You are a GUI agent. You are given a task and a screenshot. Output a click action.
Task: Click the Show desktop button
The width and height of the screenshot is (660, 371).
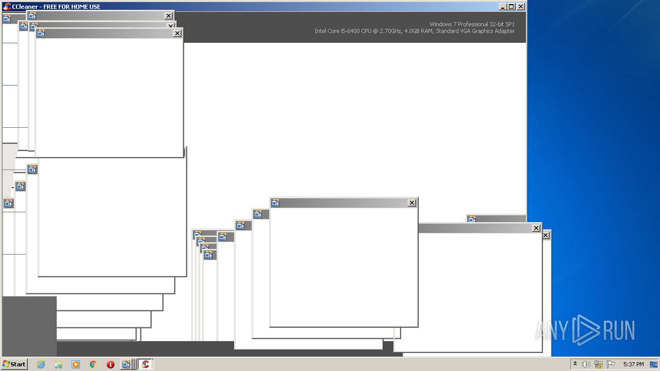click(654, 364)
